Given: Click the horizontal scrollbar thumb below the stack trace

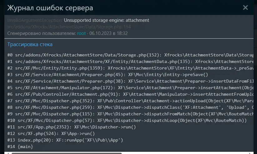Looking at the screenshot, I should (x=67, y=153).
